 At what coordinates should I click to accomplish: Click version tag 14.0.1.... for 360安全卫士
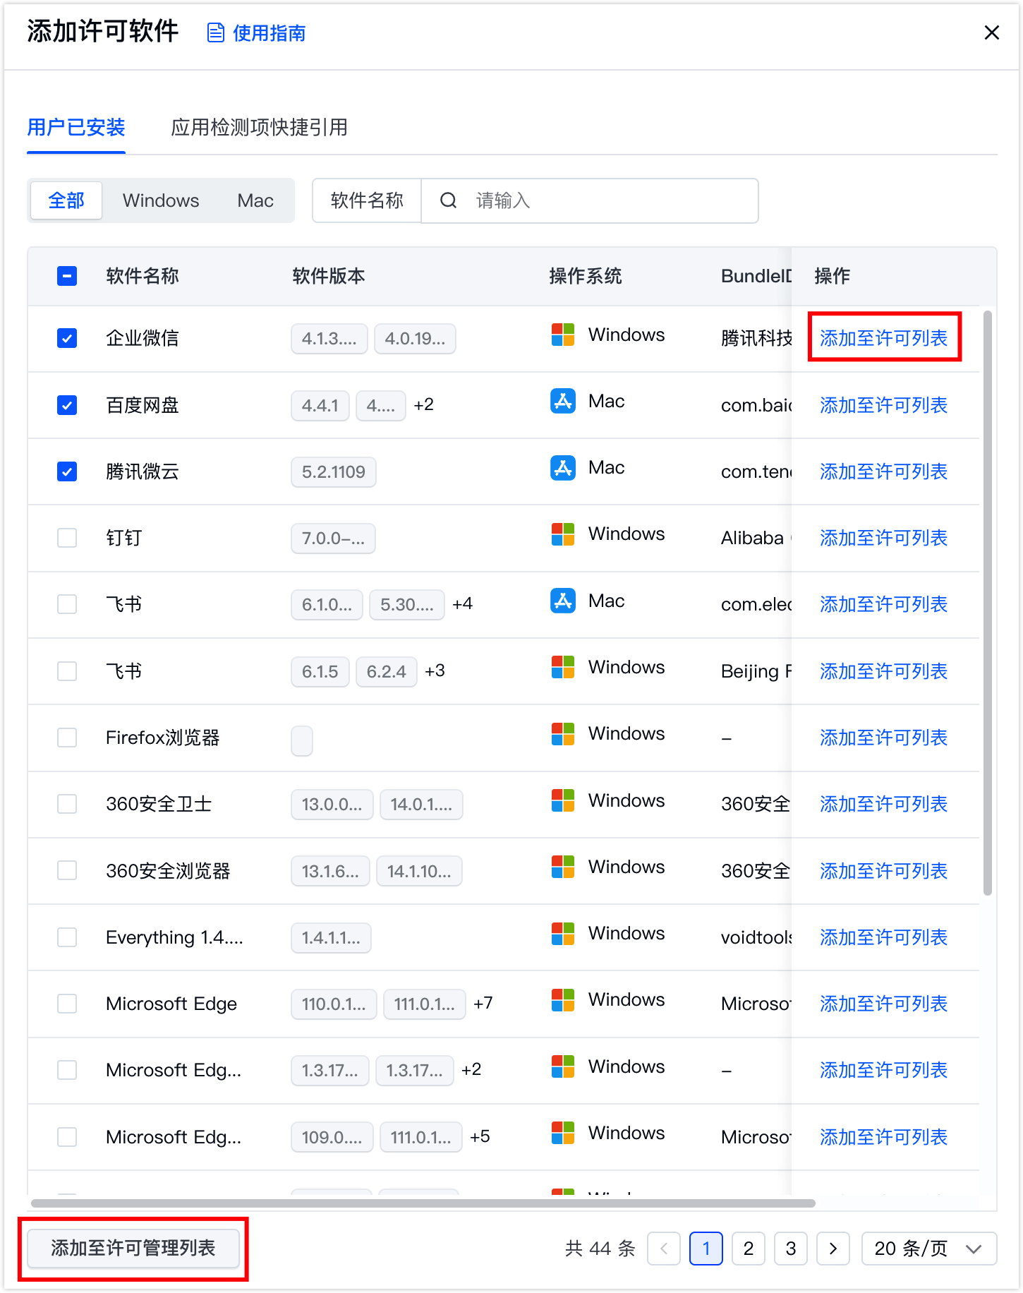pos(421,804)
